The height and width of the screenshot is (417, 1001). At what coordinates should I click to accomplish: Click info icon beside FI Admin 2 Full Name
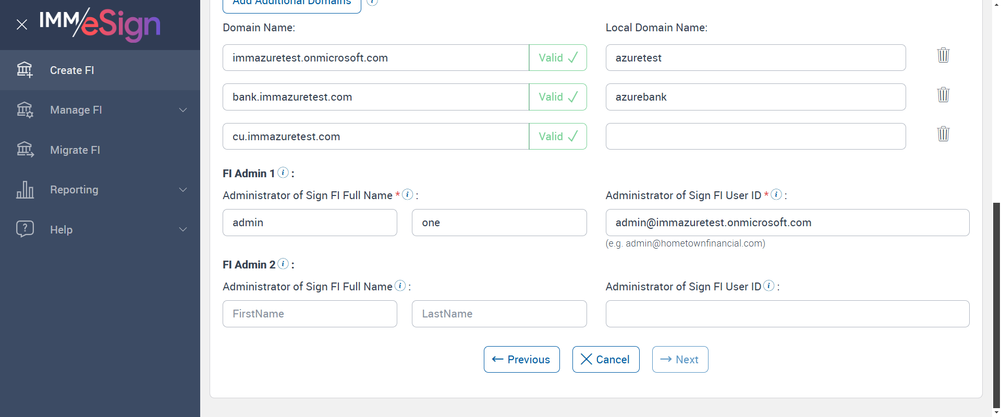coord(400,286)
